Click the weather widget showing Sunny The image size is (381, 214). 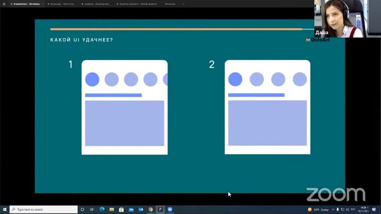(x=319, y=209)
